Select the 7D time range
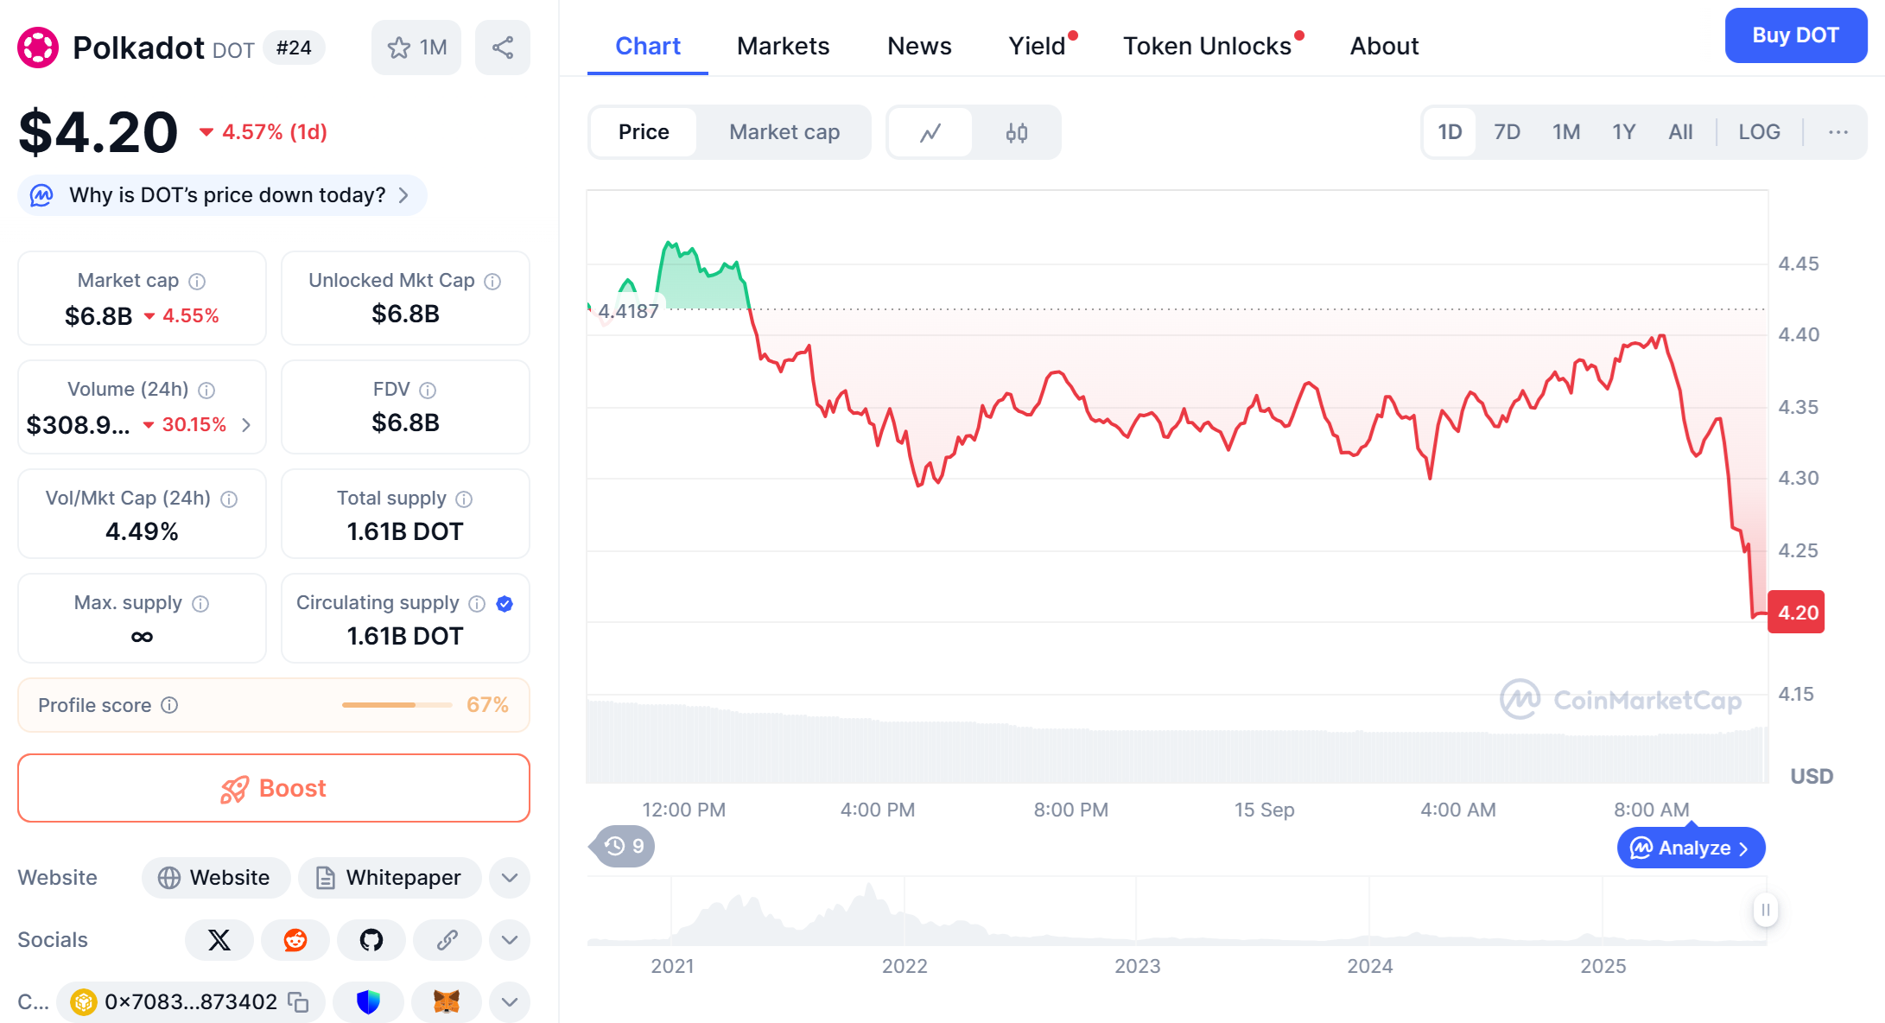Viewport: 1885px width, 1023px height. tap(1507, 132)
